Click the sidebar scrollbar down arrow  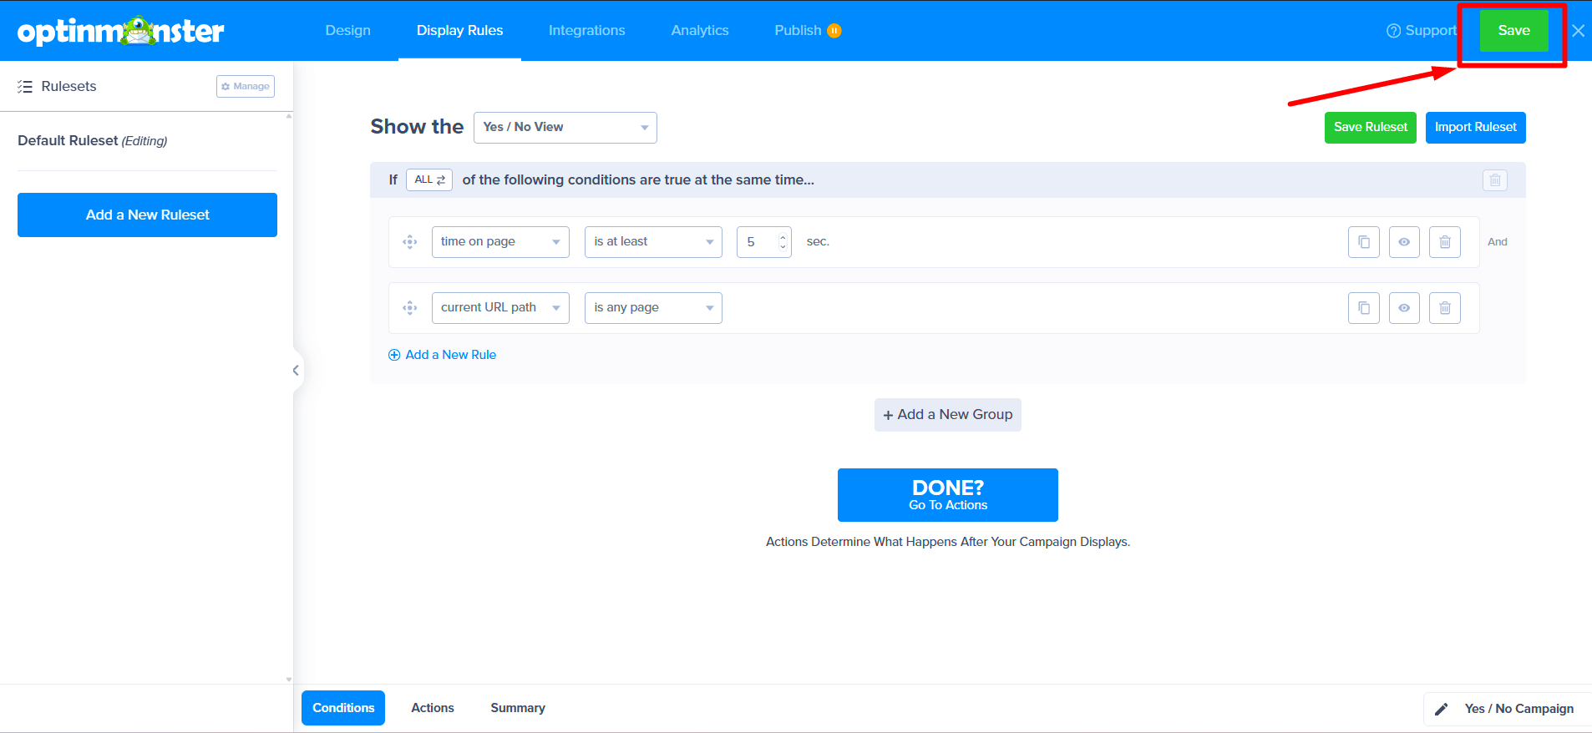pyautogui.click(x=289, y=680)
